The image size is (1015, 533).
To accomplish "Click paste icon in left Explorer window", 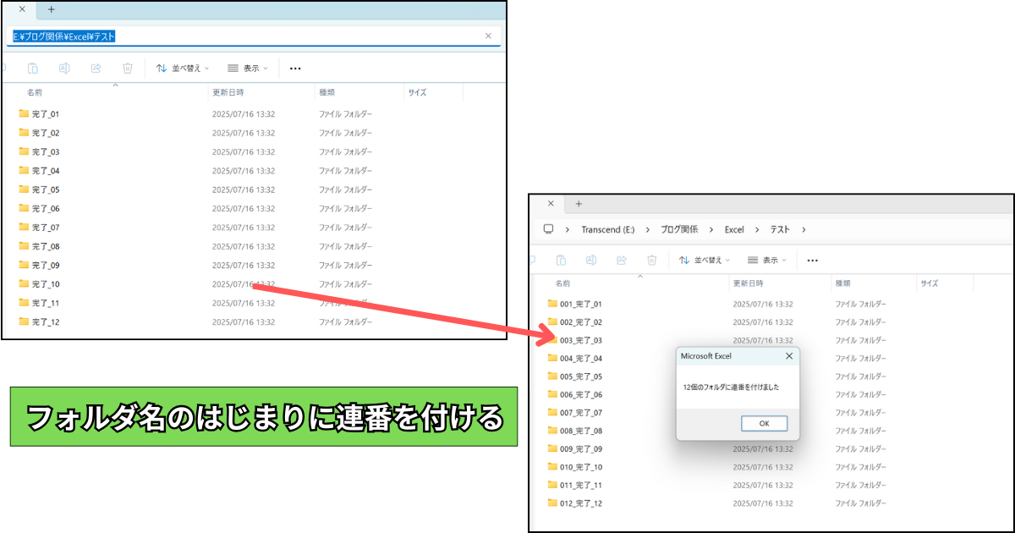I will [33, 69].
